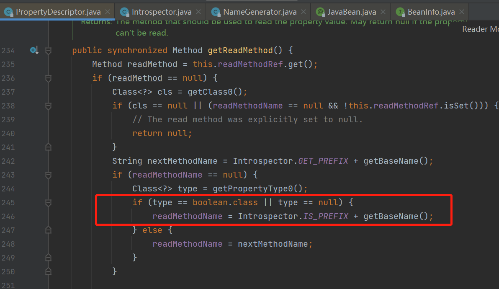Click the getReadMethod method name
The image size is (499, 289).
pyautogui.click(x=240, y=51)
